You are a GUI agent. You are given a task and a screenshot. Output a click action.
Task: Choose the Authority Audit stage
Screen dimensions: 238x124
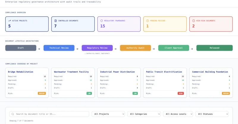(x=135, y=48)
